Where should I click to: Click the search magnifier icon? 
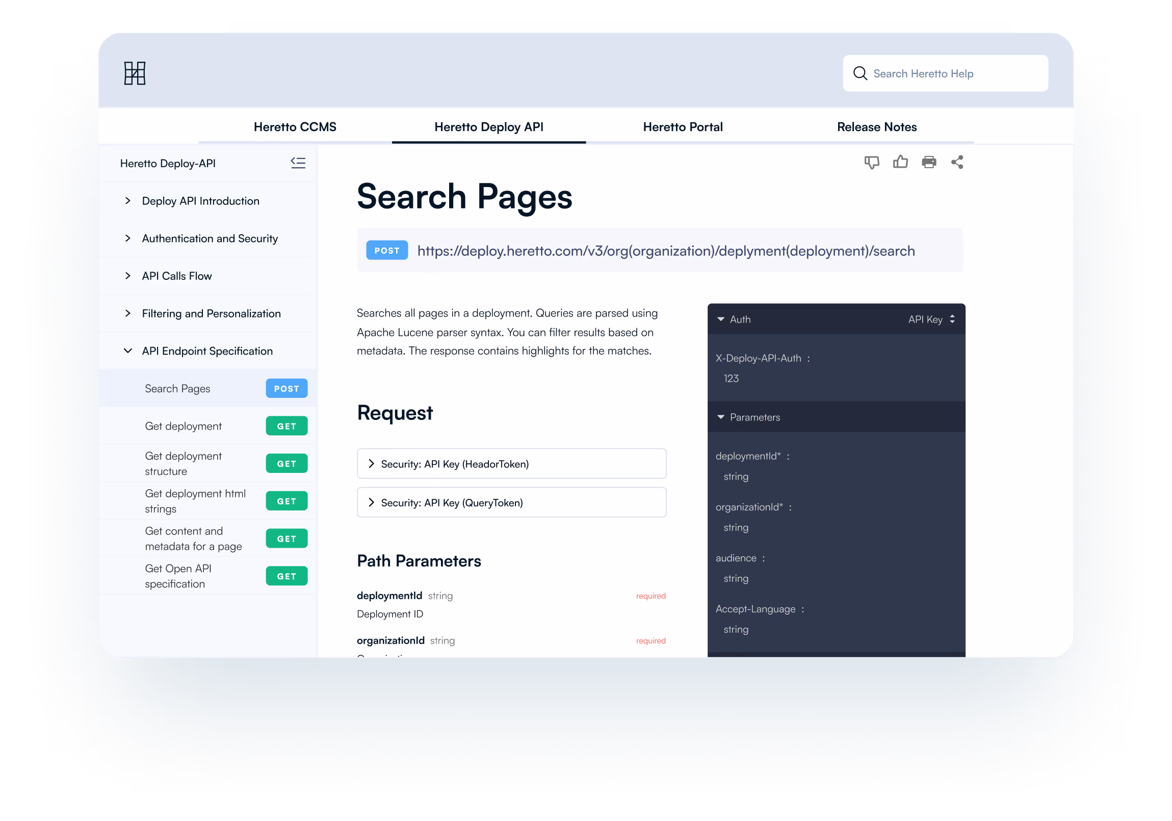860,73
